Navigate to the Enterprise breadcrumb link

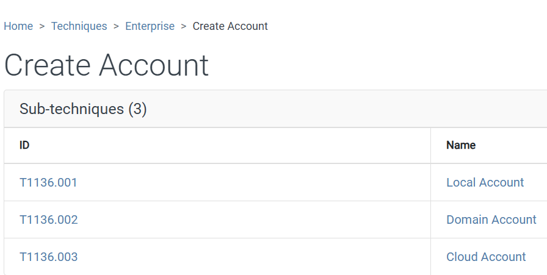[x=150, y=26]
